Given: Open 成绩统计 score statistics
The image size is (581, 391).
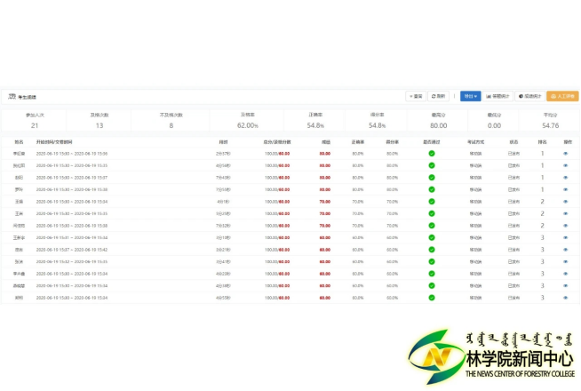Looking at the screenshot, I should [529, 96].
